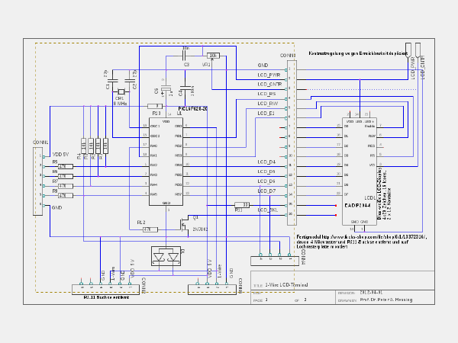Click the LCD_BKL net label
This screenshot has width=458, height=343.
pyautogui.click(x=268, y=210)
